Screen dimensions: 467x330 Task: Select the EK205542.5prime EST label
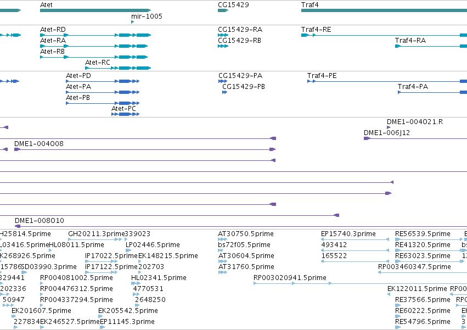tap(128, 311)
